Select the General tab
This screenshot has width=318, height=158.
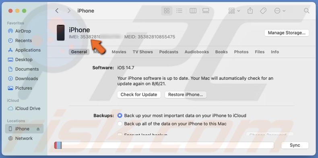79,52
